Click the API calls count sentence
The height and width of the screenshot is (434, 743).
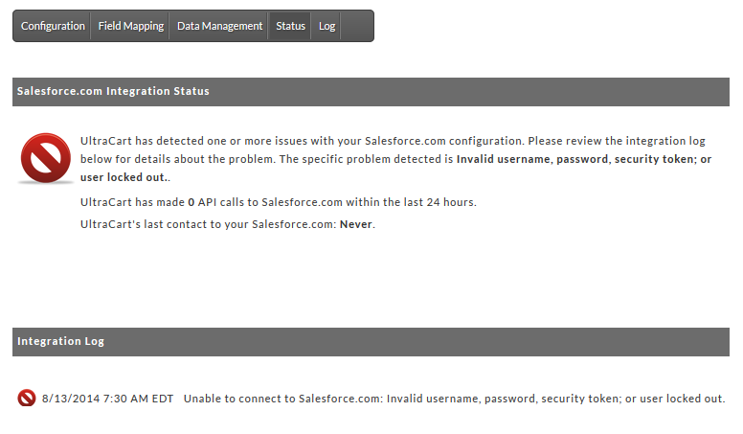pos(279,202)
